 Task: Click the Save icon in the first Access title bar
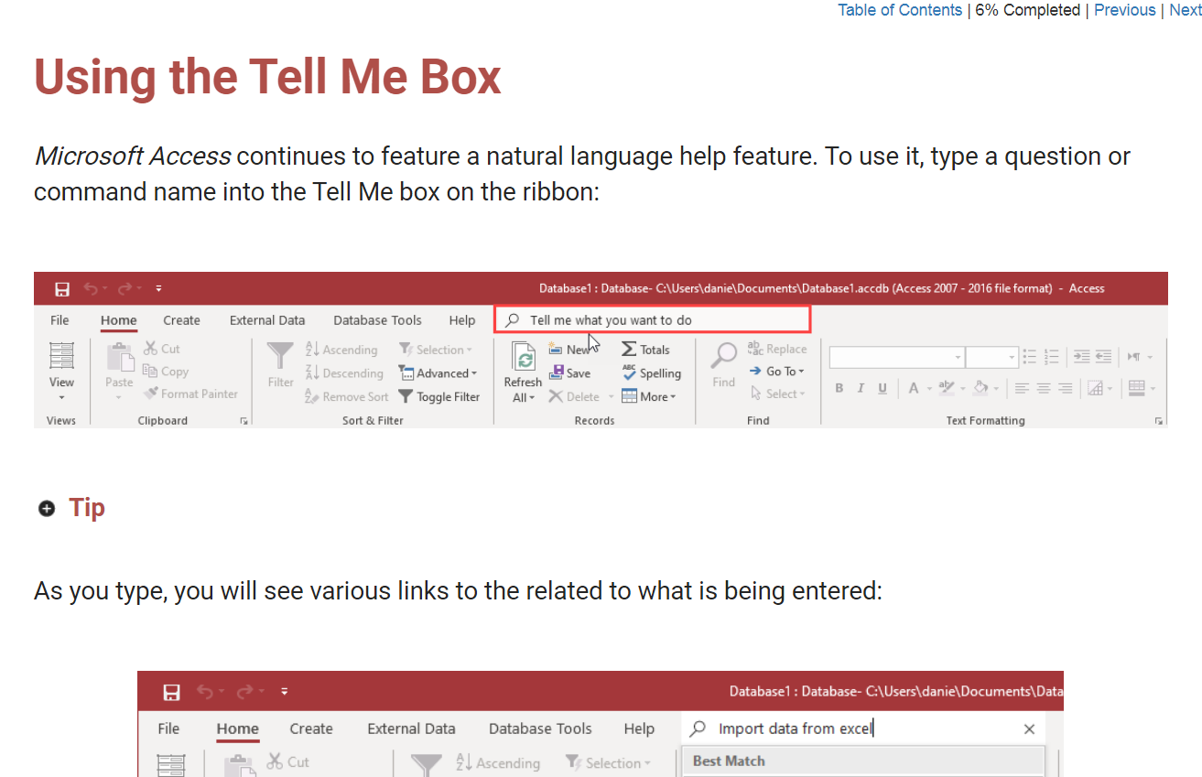tap(62, 289)
